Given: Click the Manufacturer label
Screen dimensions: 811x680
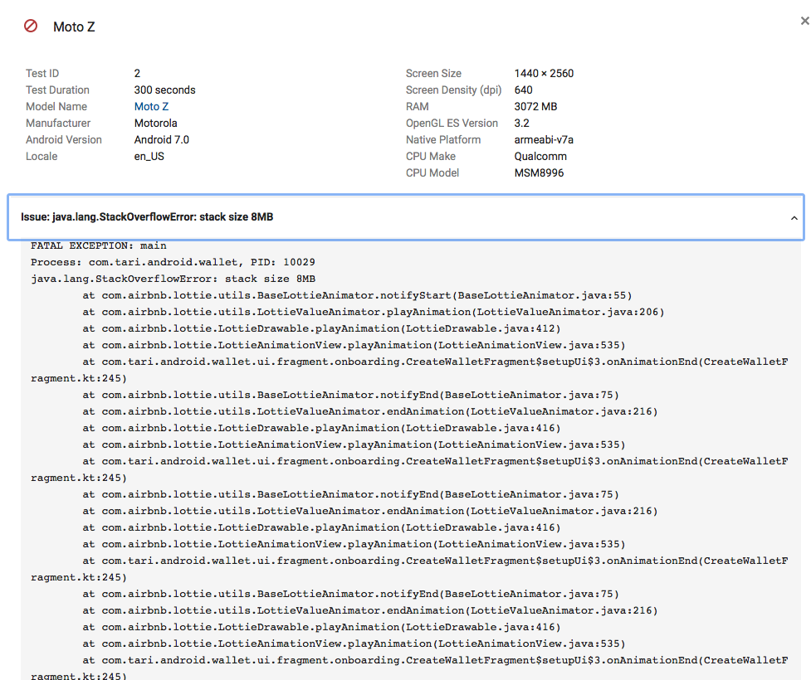Looking at the screenshot, I should [58, 123].
